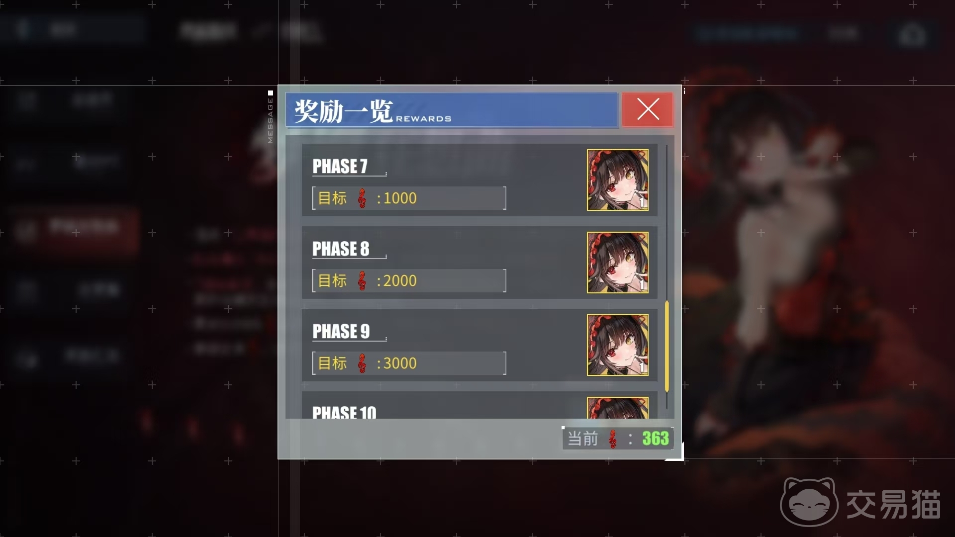Click the current points value 363
The image size is (955, 537).
[x=656, y=439]
